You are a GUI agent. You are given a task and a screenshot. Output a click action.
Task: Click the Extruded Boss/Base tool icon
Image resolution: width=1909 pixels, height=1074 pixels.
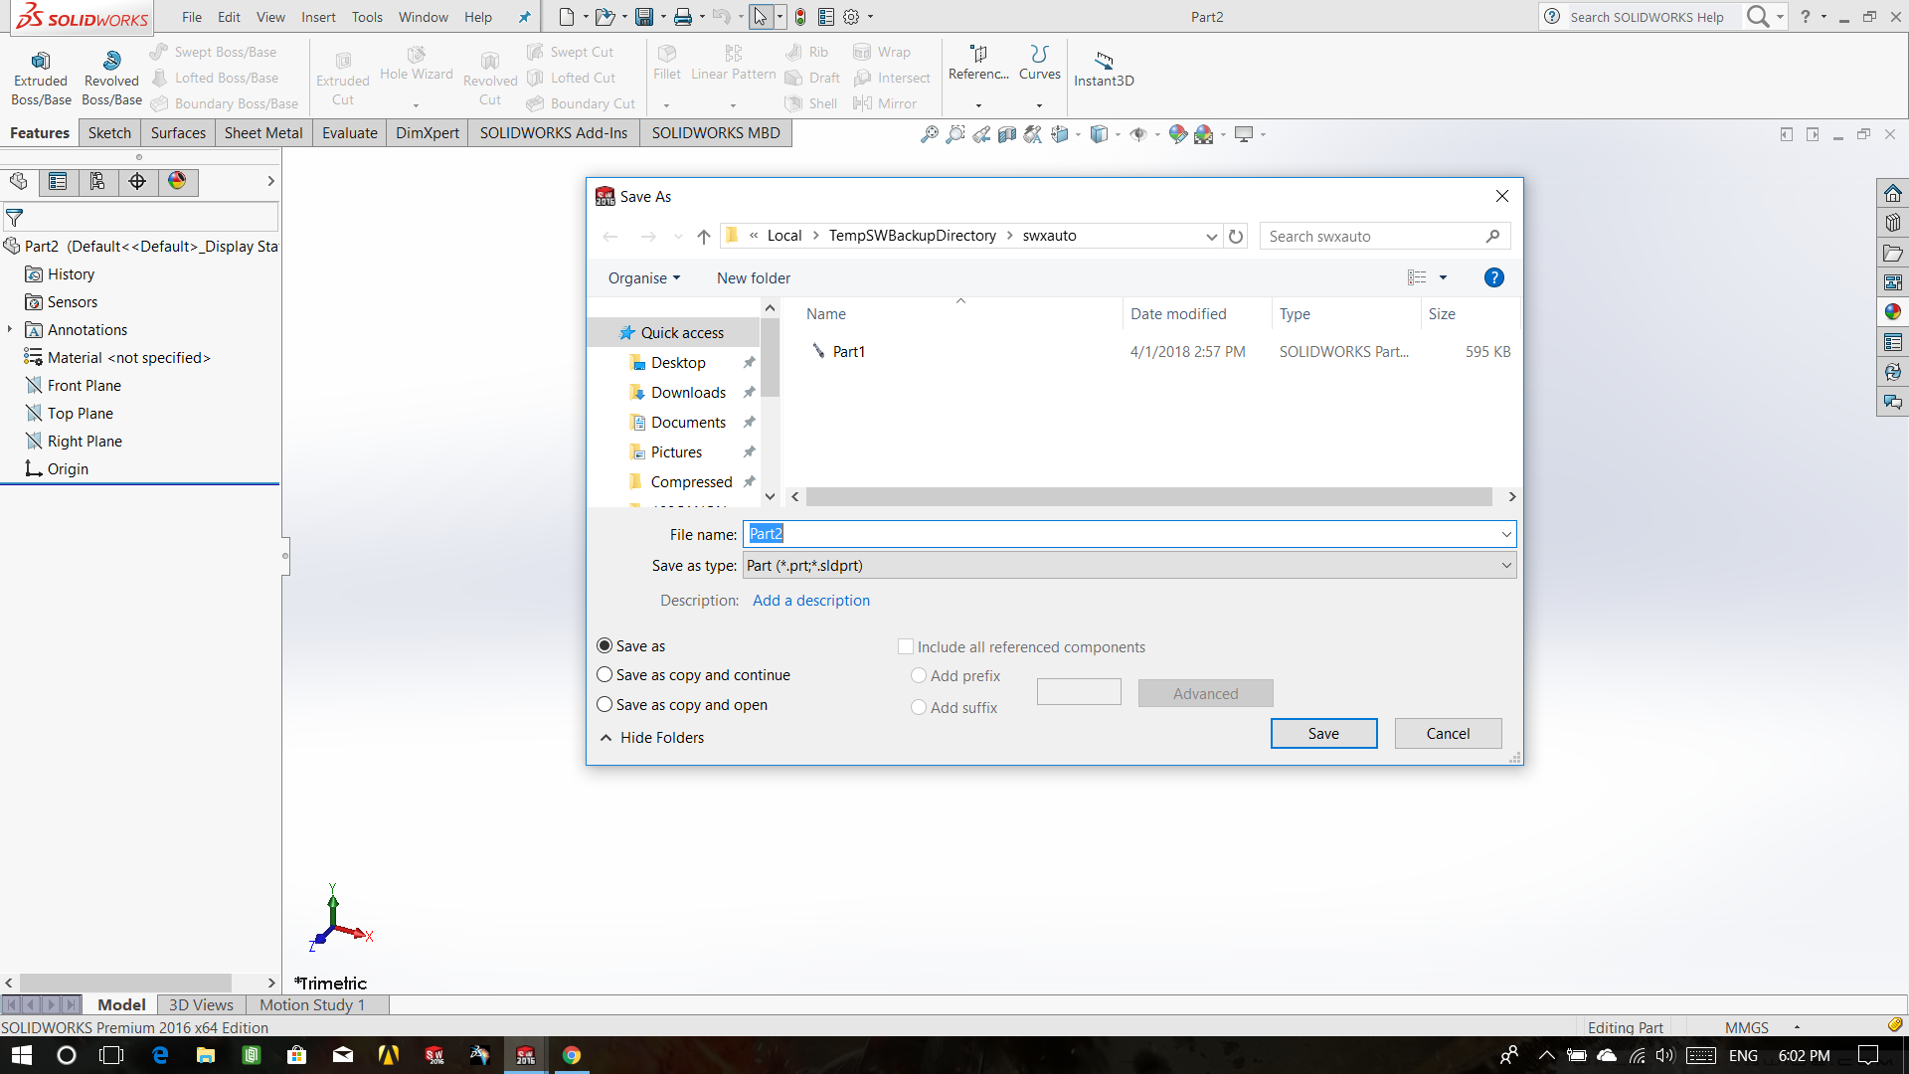point(41,62)
